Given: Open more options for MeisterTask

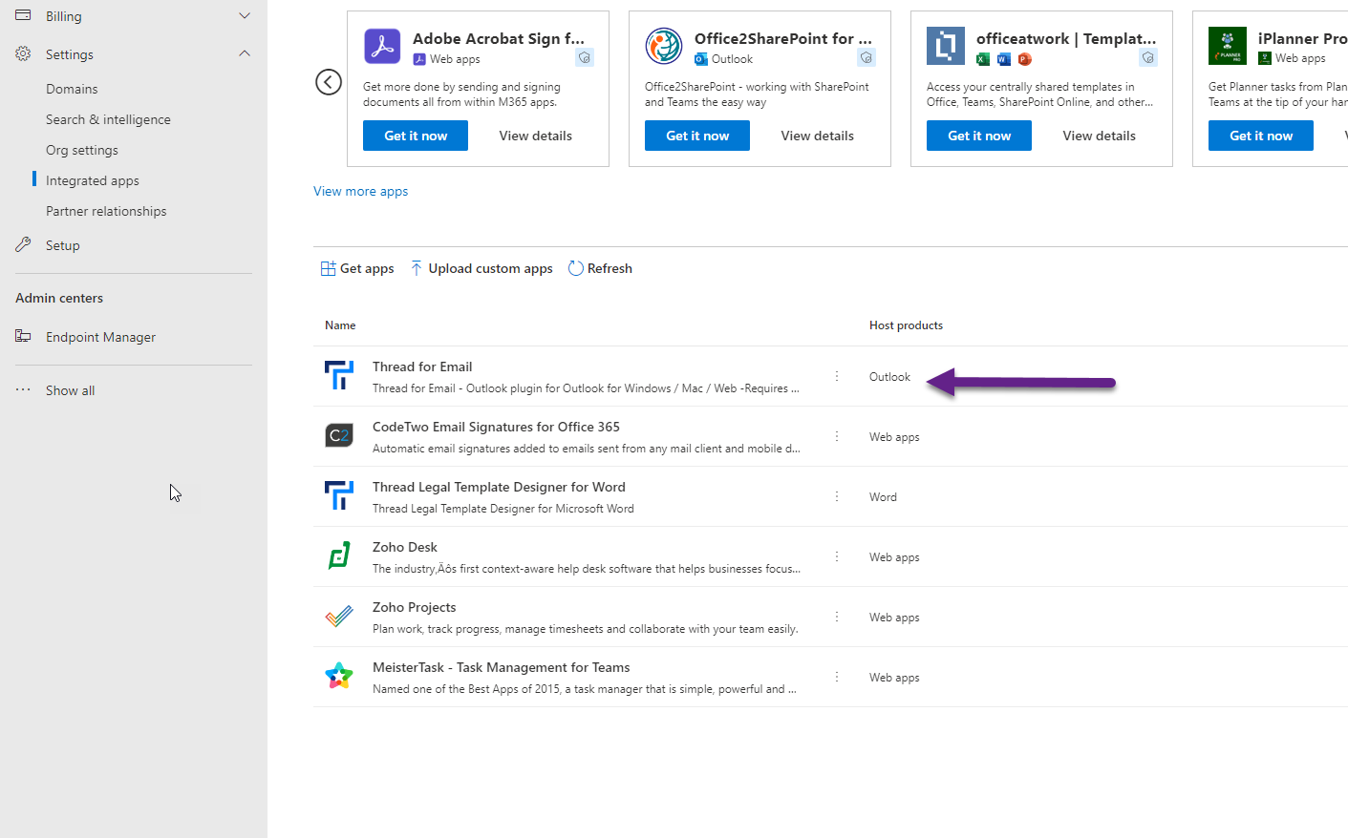Looking at the screenshot, I should point(837,677).
